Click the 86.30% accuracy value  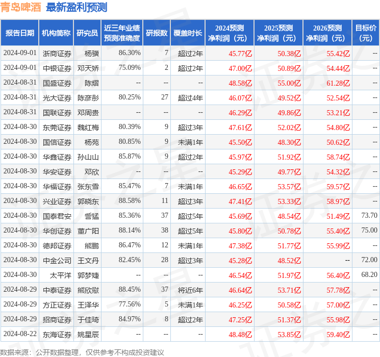click(130, 53)
